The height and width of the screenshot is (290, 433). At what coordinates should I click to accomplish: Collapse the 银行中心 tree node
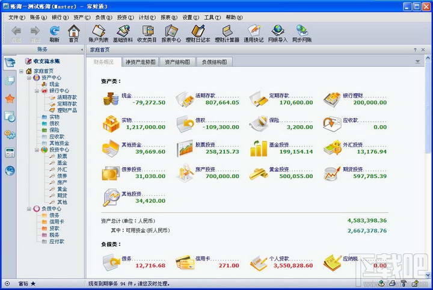pyautogui.click(x=37, y=91)
